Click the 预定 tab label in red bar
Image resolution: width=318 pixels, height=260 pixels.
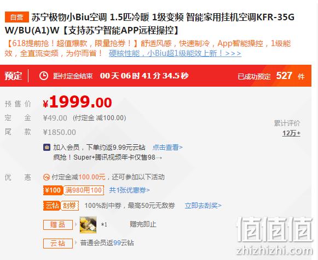coord(13,76)
